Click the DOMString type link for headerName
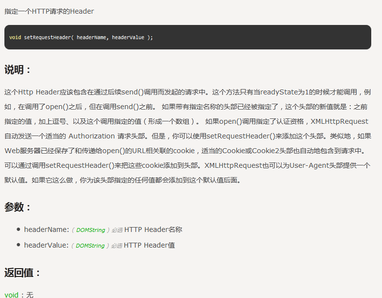 [x=90, y=230]
